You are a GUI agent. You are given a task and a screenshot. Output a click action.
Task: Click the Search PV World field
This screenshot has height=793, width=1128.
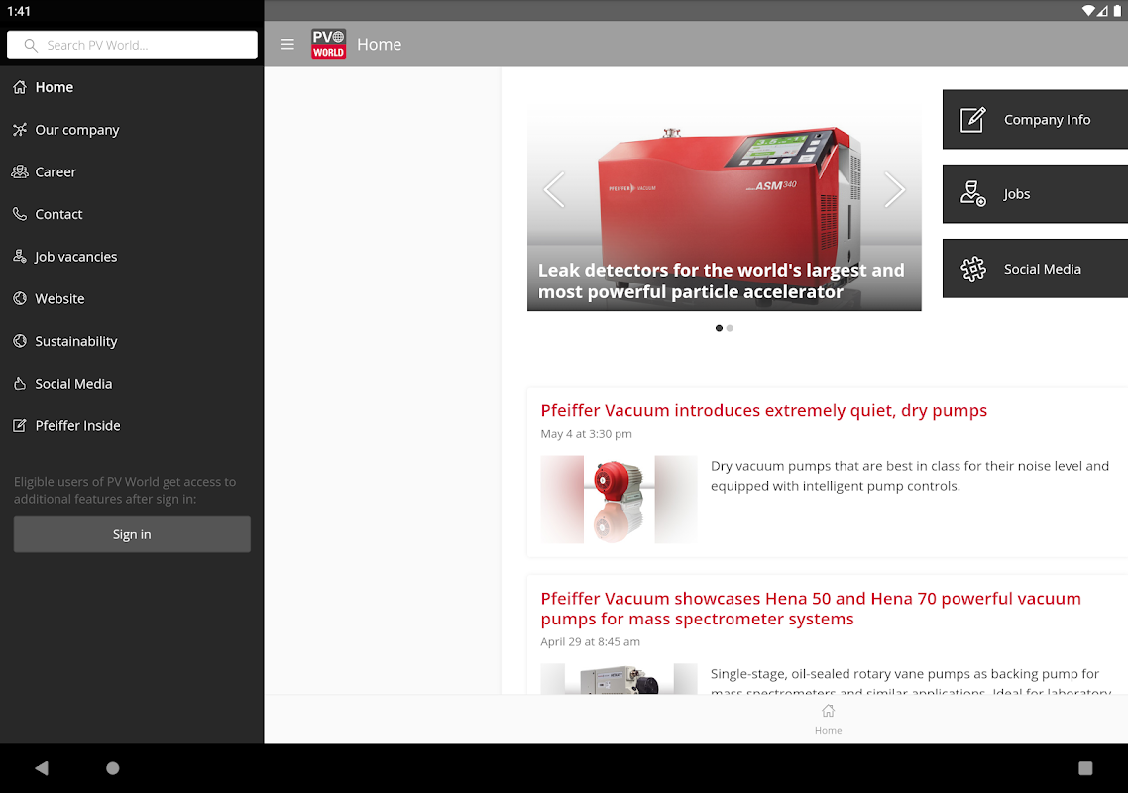(132, 45)
